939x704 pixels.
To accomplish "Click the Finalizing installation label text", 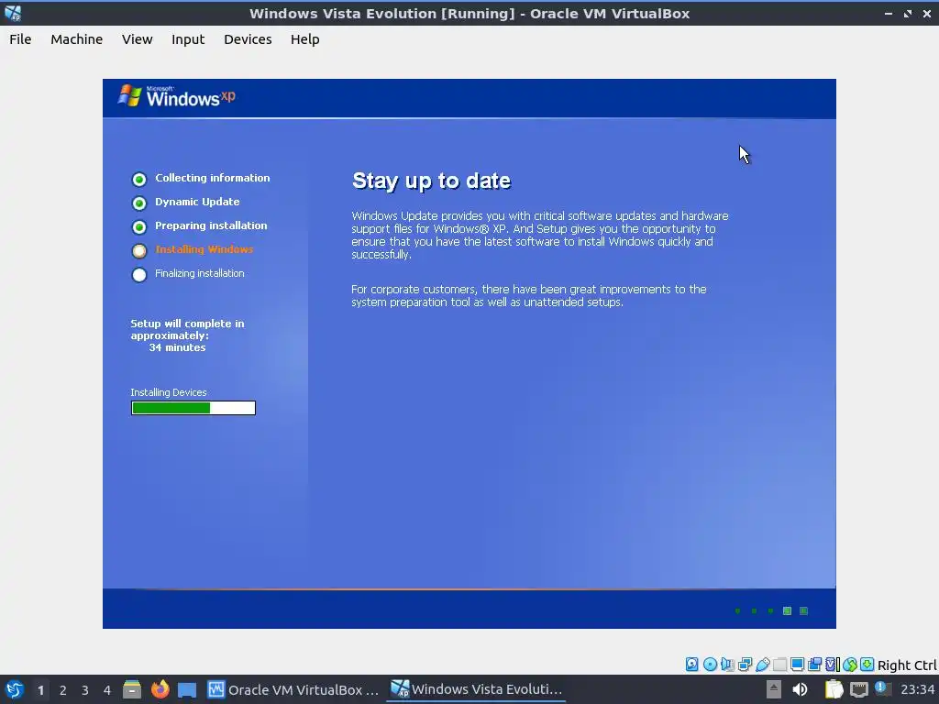I will point(199,273).
